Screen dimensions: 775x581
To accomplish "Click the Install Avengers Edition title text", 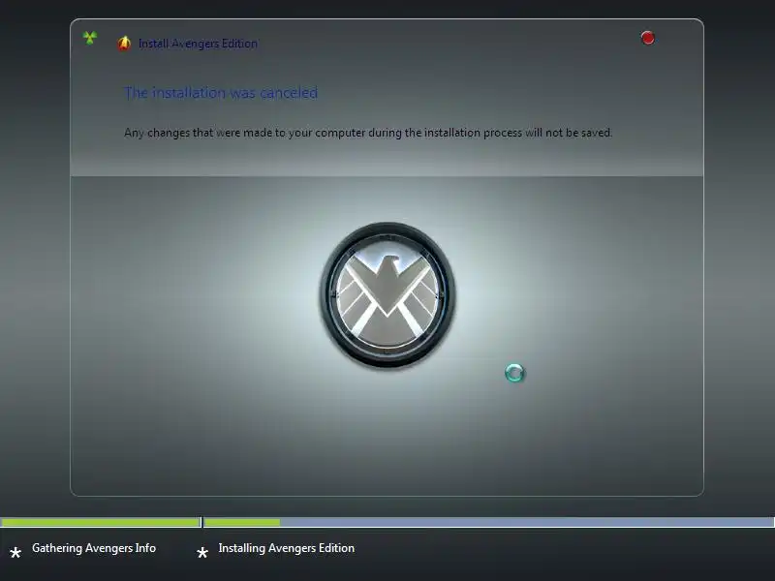I will [198, 44].
